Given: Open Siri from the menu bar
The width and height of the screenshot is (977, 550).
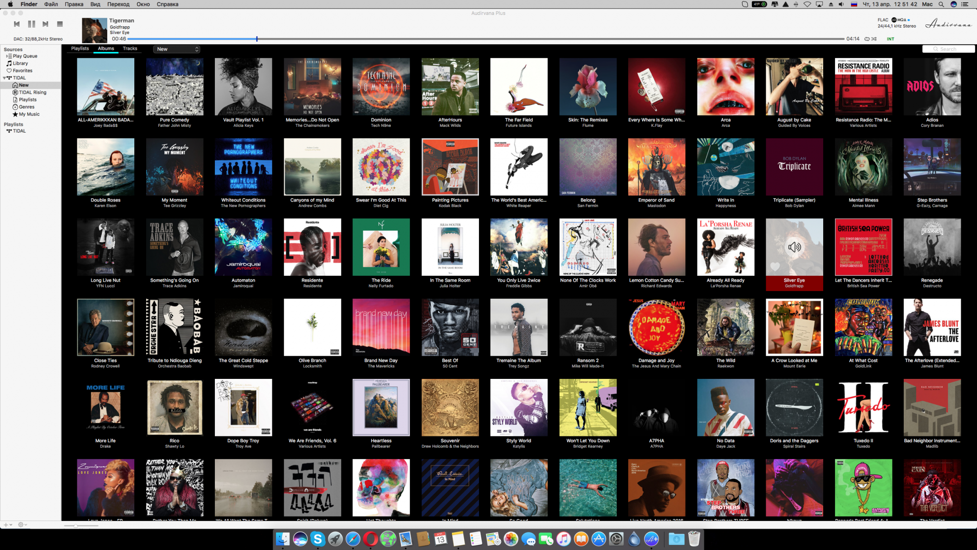Looking at the screenshot, I should tap(953, 4).
